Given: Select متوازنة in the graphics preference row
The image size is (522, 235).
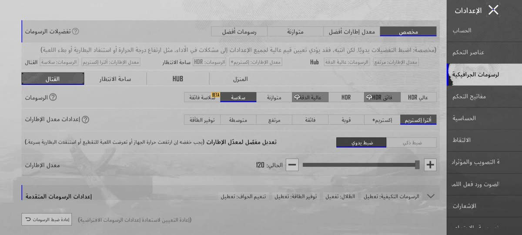Looking at the screenshot, I should [295, 31].
